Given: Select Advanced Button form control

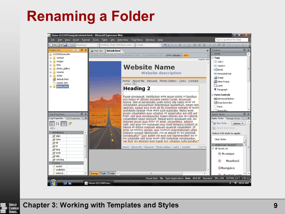Looking at the screenshot, I should [x=224, y=99].
